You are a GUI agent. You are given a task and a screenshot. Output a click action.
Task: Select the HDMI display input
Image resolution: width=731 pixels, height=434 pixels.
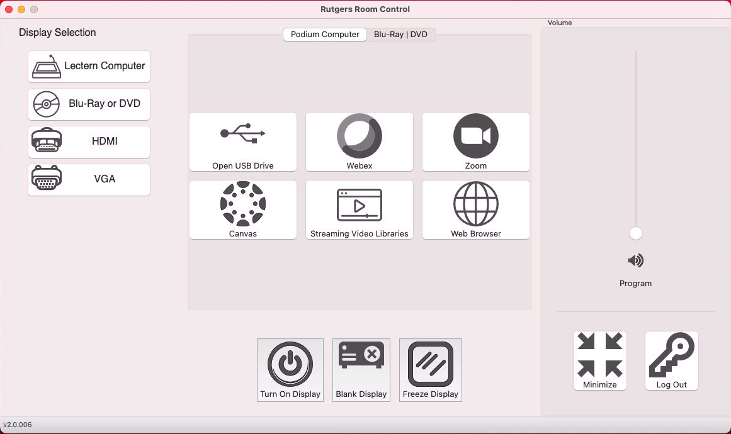click(89, 142)
